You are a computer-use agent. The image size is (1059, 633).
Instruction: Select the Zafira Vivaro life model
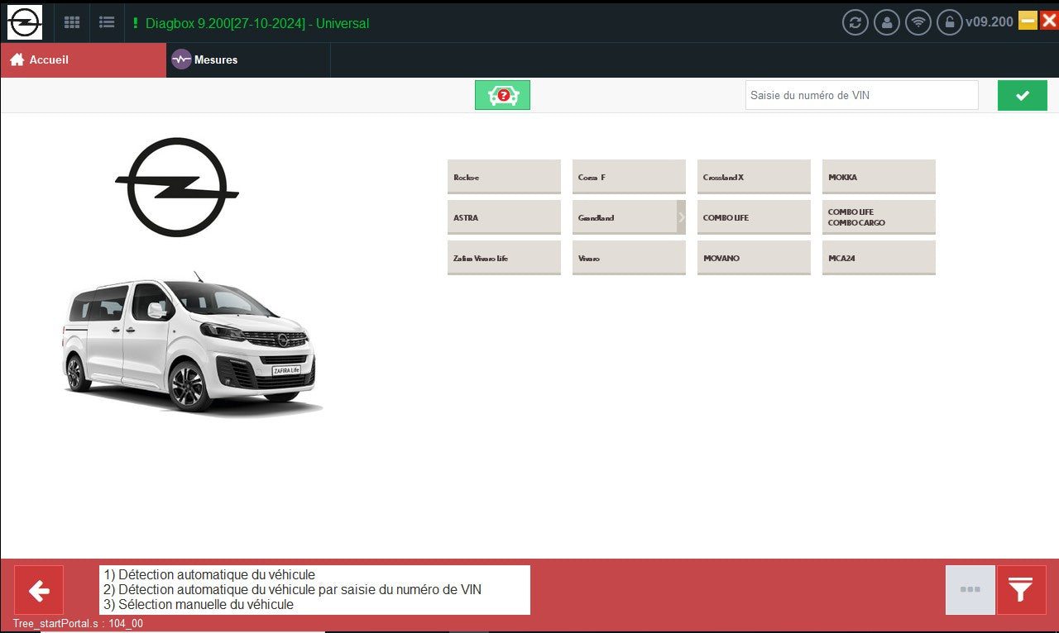pos(504,258)
